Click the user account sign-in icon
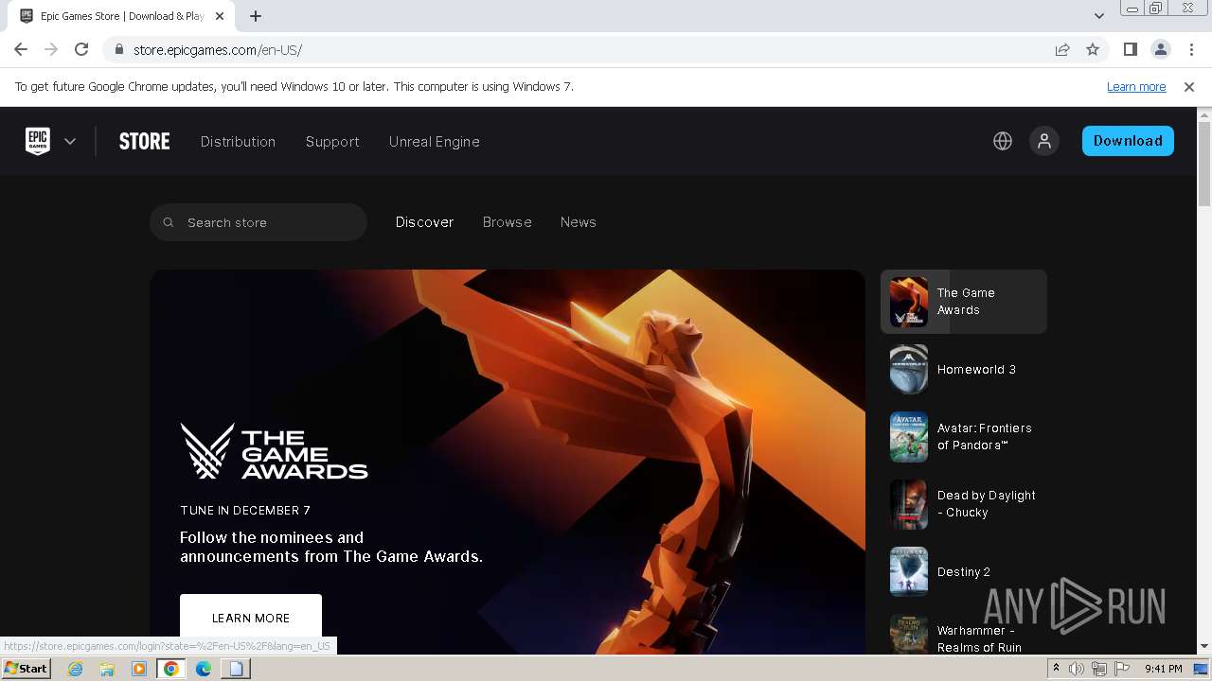 coord(1044,141)
